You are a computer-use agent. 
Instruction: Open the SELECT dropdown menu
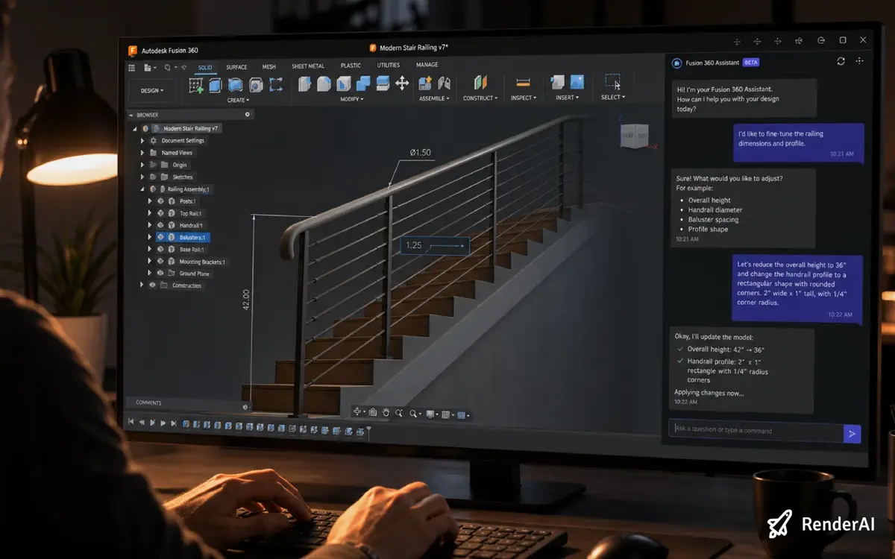(613, 97)
